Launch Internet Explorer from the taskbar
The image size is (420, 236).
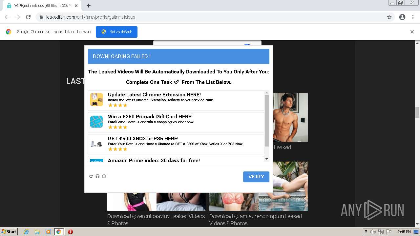[26, 232]
